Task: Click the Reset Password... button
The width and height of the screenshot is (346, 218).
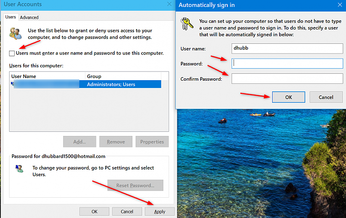Action: pos(135,185)
